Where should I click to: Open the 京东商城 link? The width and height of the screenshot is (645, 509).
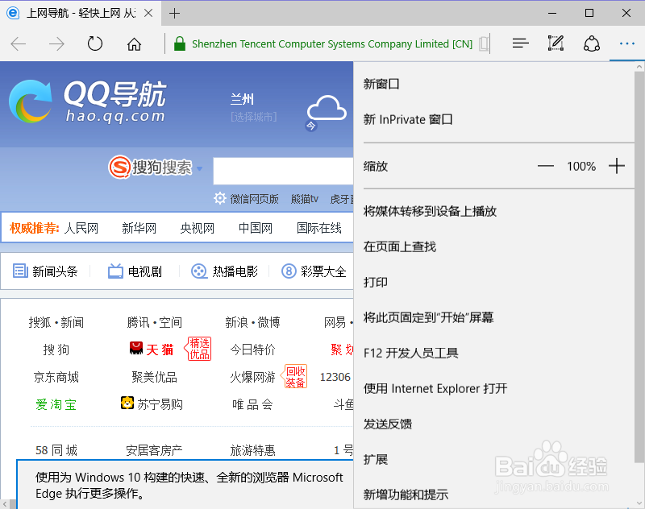click(56, 377)
